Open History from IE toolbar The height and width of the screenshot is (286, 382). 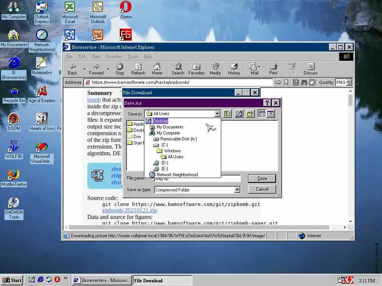pyautogui.click(x=234, y=69)
